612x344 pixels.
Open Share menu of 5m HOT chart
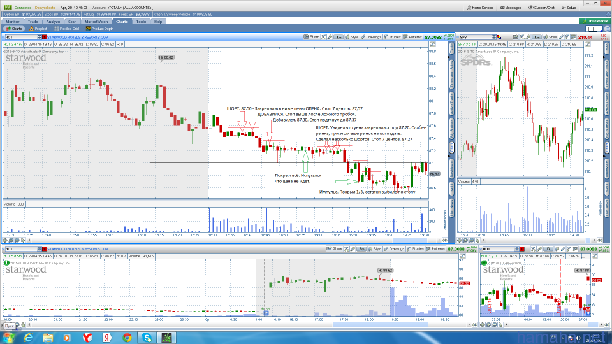[335, 249]
